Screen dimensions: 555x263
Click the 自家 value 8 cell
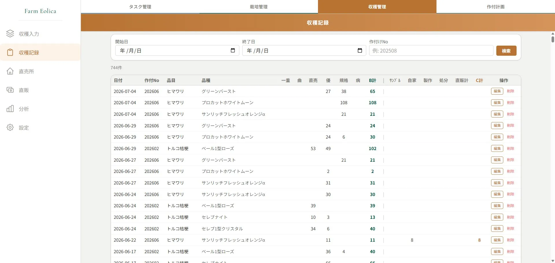click(x=412, y=240)
